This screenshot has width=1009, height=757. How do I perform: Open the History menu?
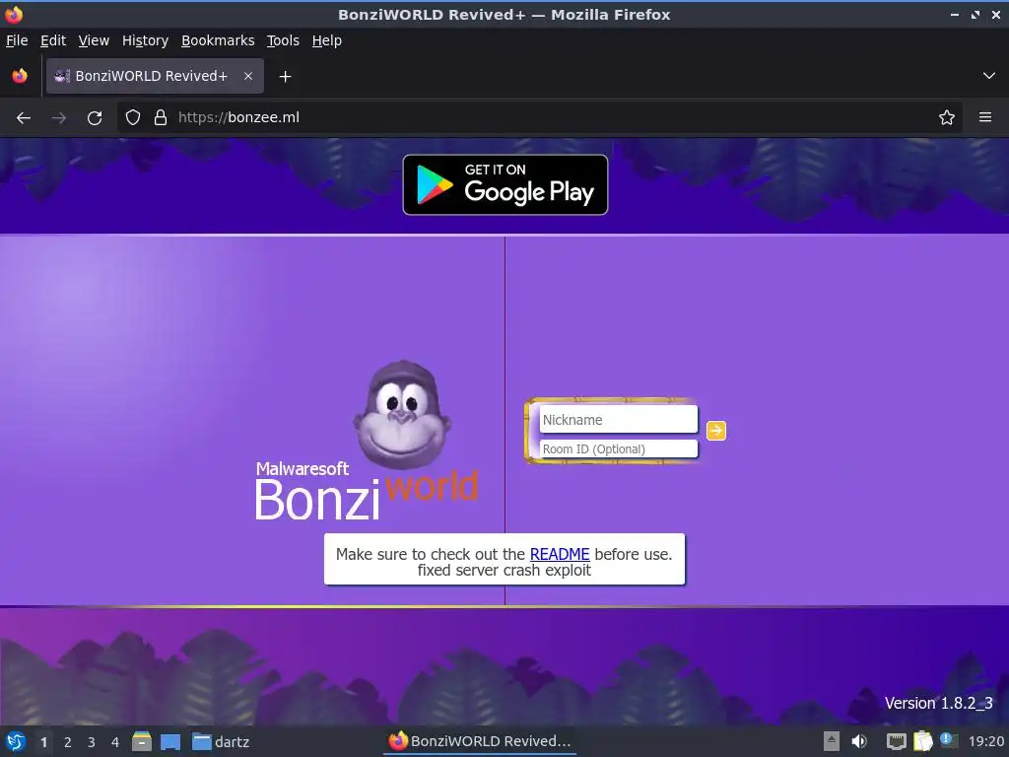coord(146,40)
